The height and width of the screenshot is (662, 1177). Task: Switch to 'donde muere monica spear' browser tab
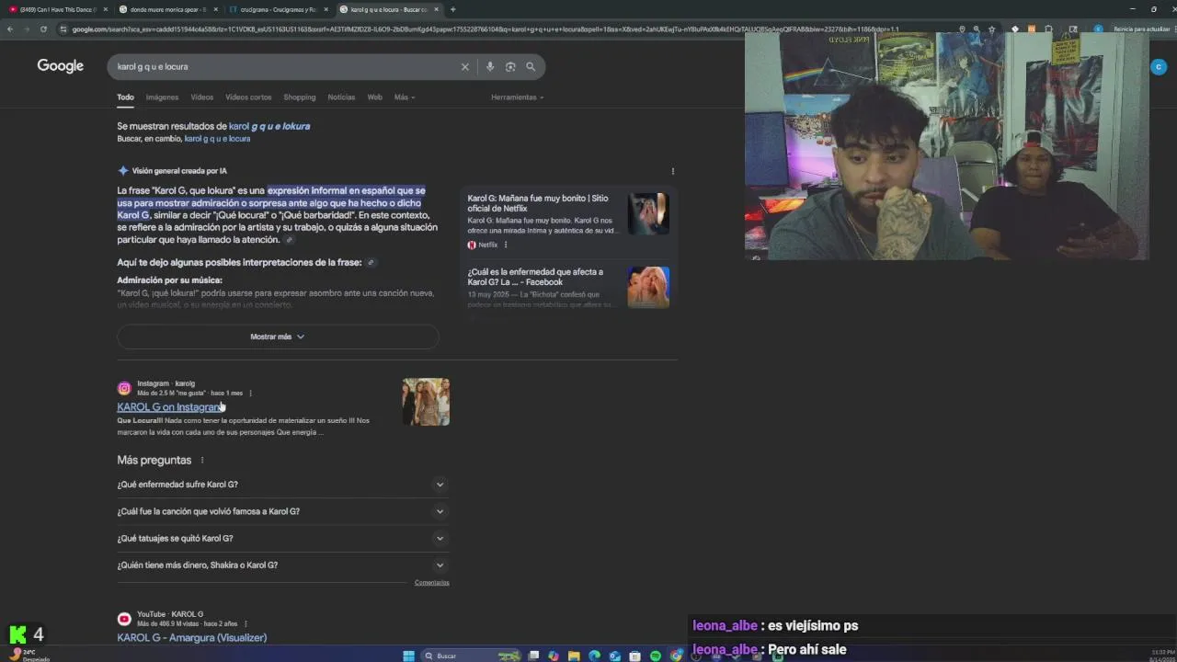pyautogui.click(x=170, y=9)
